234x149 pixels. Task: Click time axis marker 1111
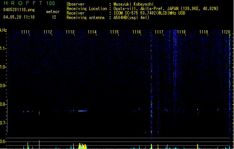25,32
